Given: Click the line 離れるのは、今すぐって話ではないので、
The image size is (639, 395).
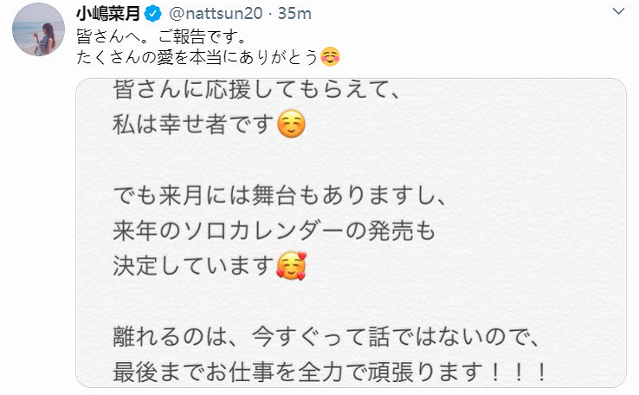Looking at the screenshot, I should click(319, 335).
